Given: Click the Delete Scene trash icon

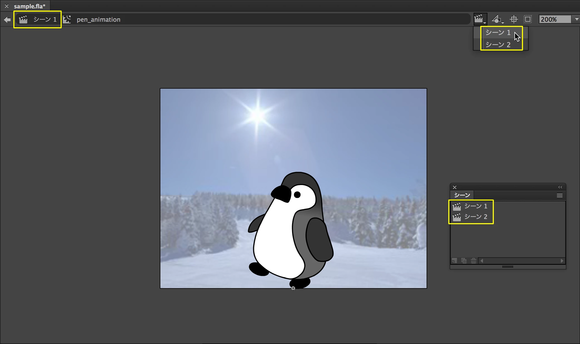Looking at the screenshot, I should click(474, 261).
